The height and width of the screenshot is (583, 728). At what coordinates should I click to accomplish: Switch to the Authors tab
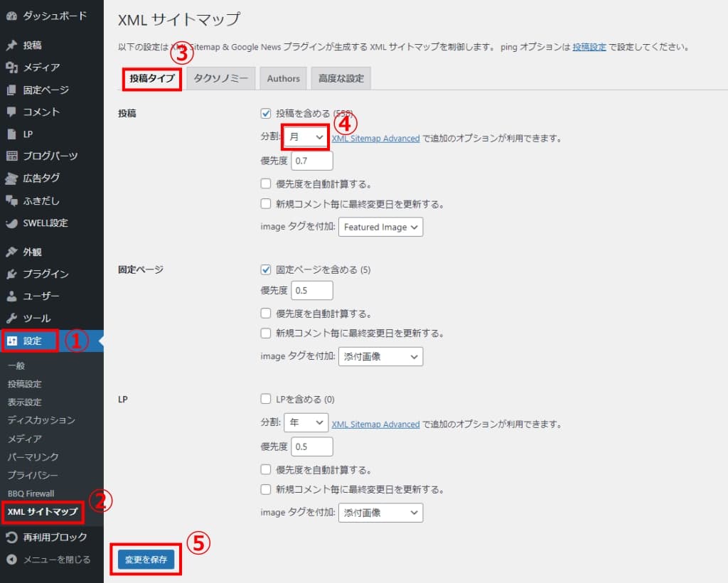[x=283, y=78]
